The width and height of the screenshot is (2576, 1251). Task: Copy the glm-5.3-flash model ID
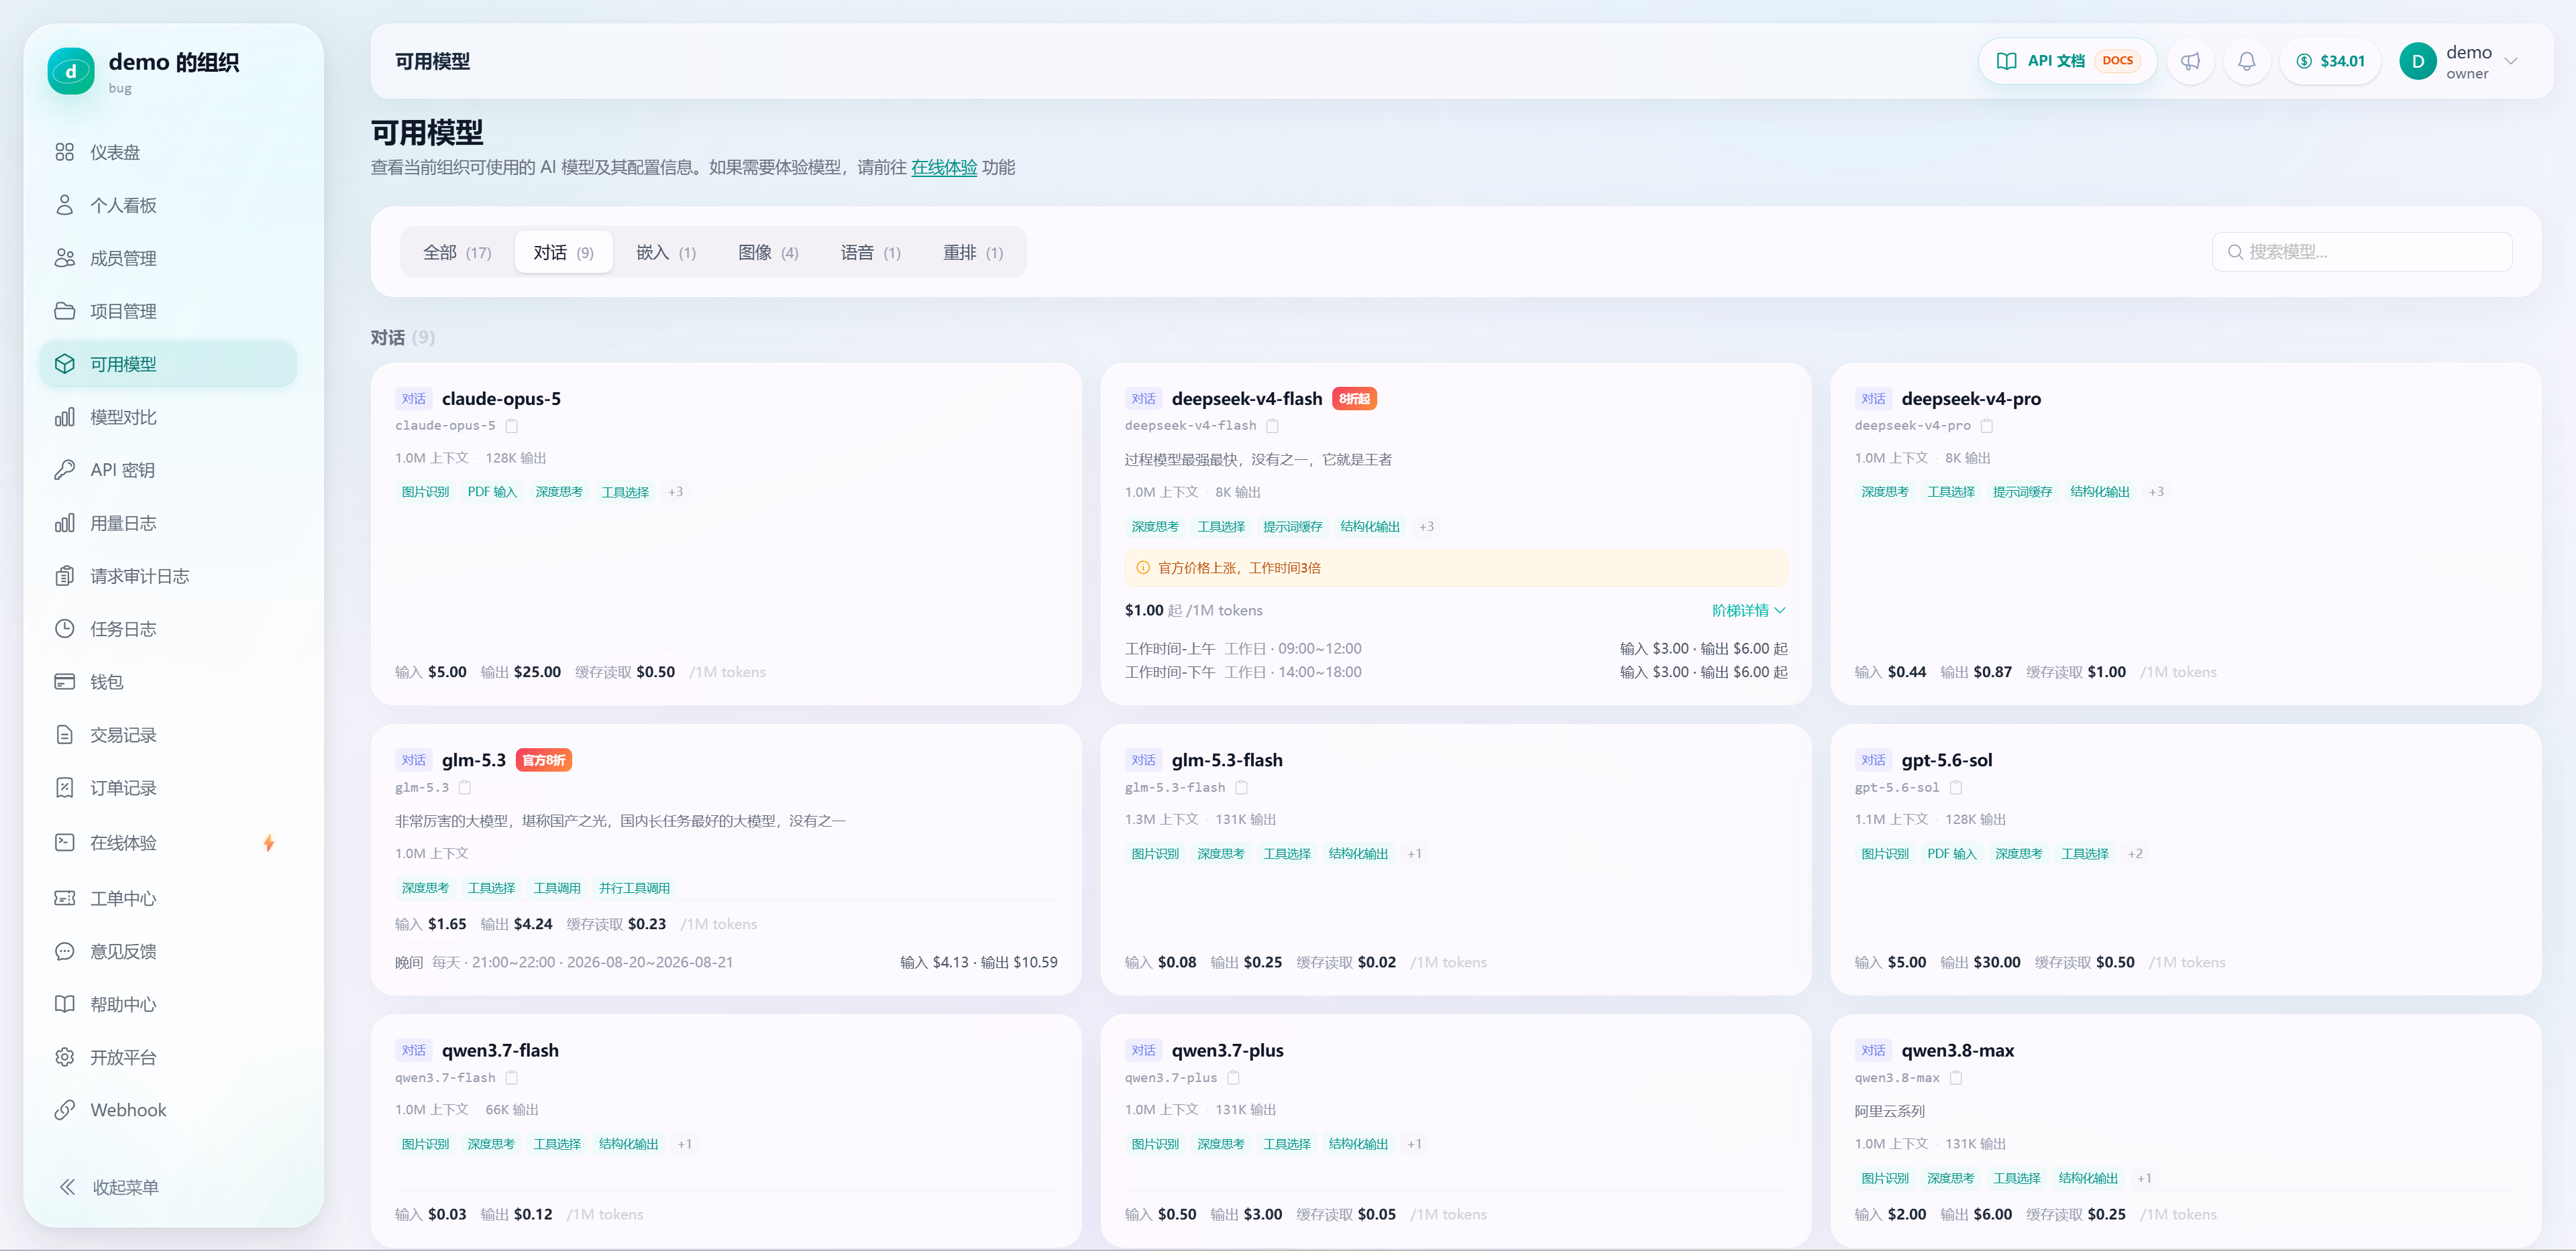click(1241, 787)
